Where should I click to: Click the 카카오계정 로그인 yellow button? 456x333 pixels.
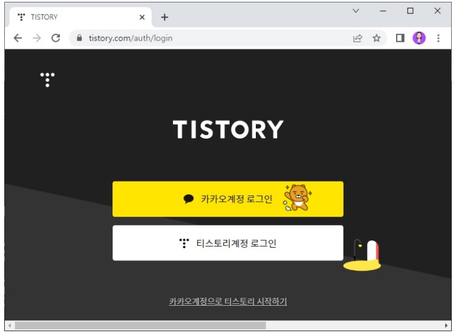[x=228, y=199]
